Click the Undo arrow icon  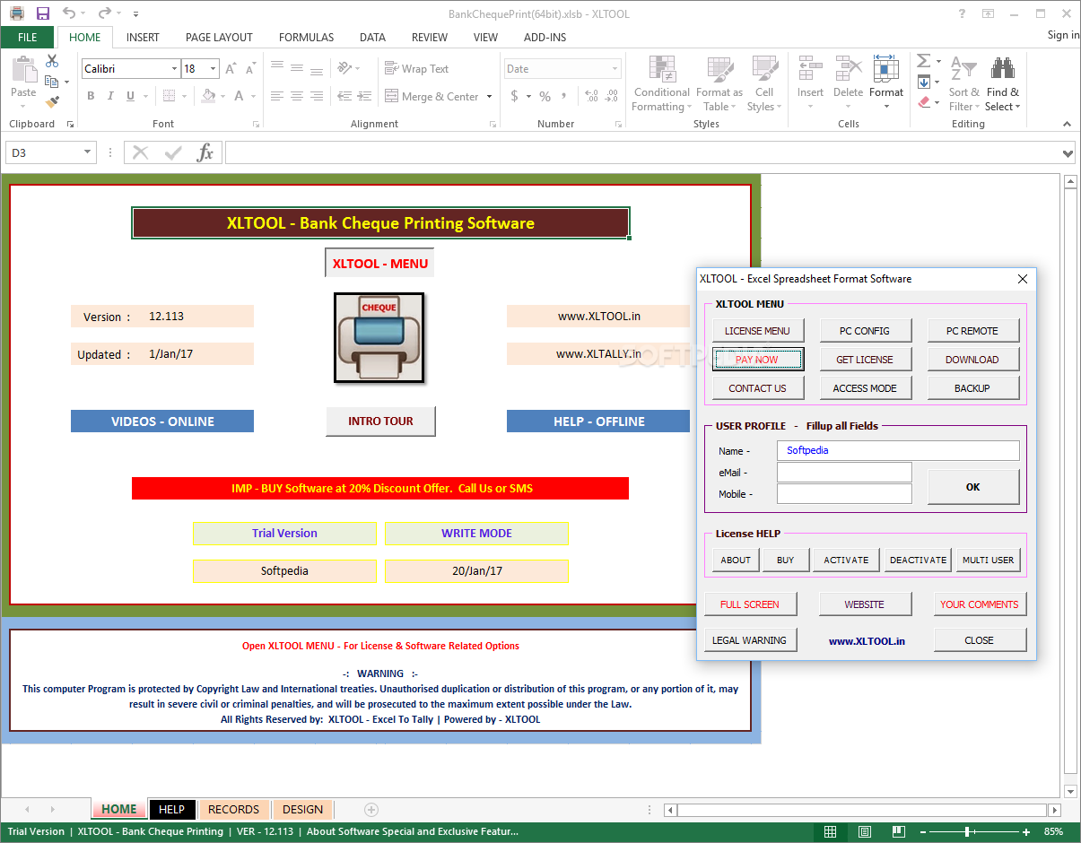coord(70,13)
